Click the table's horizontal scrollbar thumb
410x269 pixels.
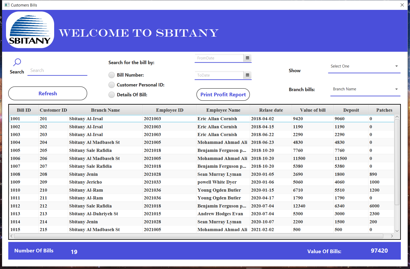click(x=199, y=236)
